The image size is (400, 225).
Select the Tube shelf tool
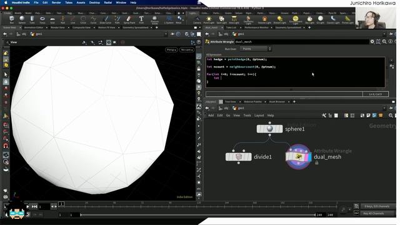pos(32,19)
